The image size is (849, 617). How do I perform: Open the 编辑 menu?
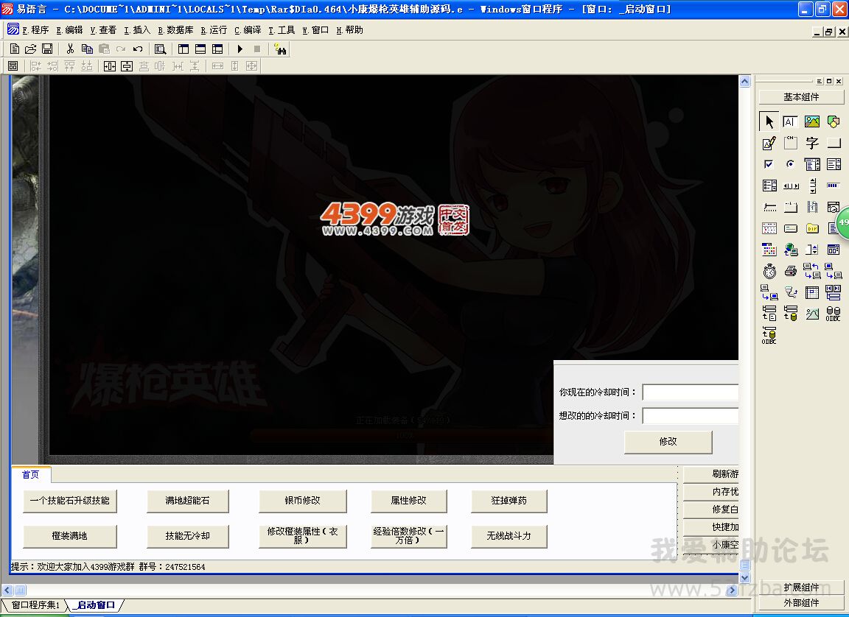tap(69, 30)
